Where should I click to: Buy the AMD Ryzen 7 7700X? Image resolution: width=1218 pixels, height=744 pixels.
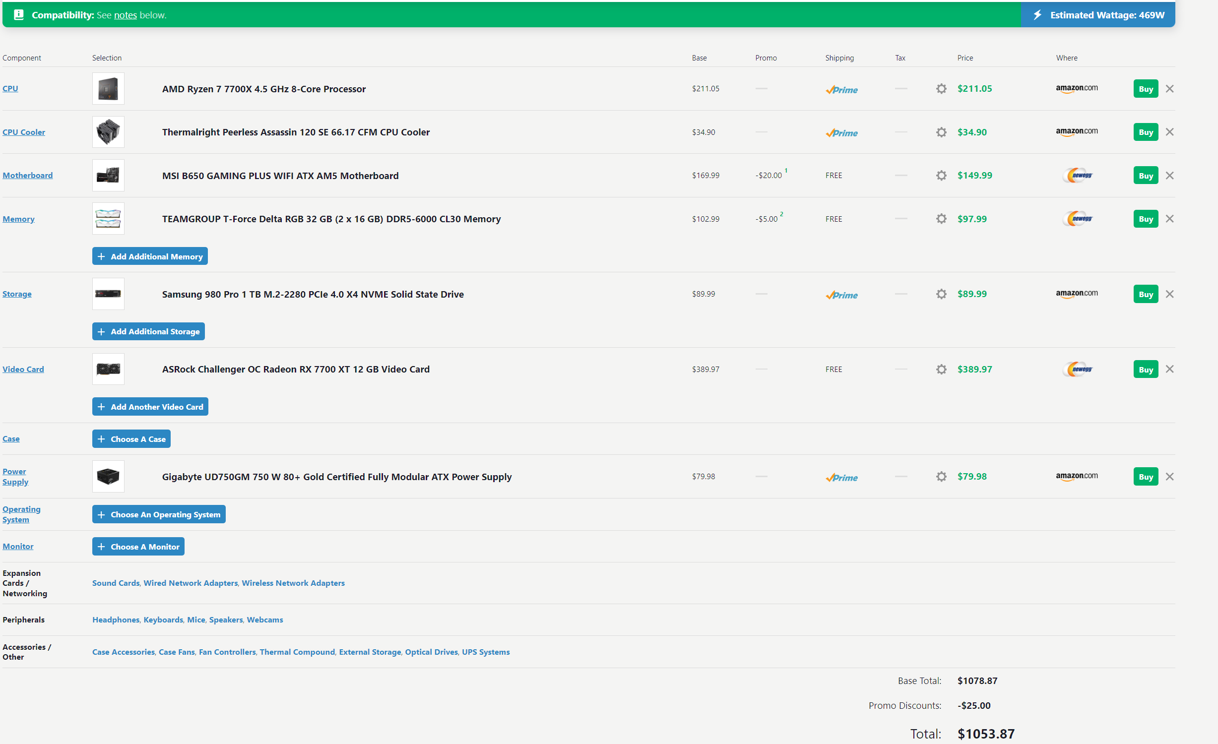click(1146, 89)
